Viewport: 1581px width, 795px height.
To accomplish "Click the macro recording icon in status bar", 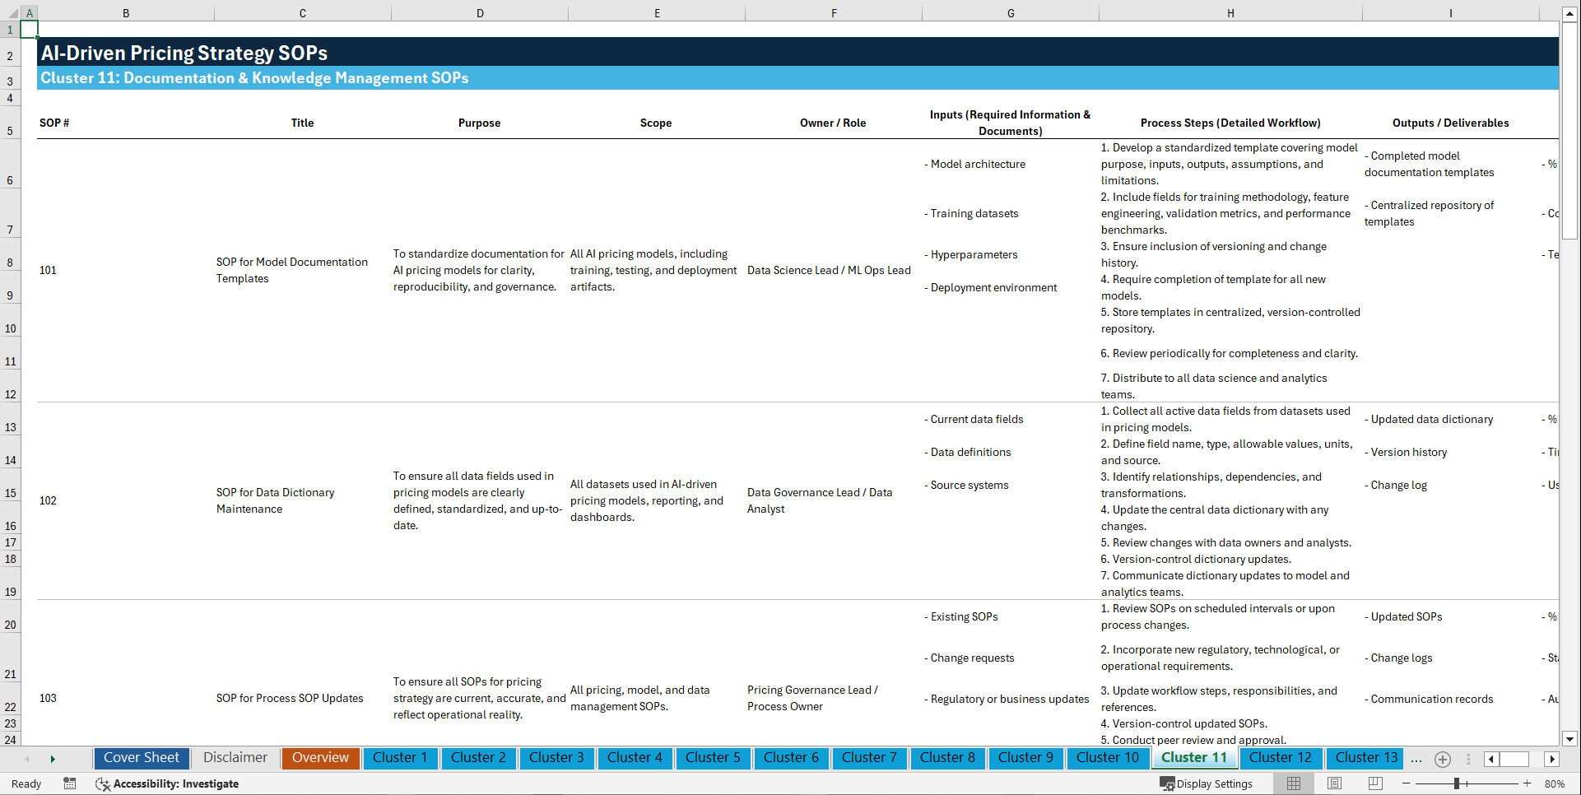I will 70,783.
